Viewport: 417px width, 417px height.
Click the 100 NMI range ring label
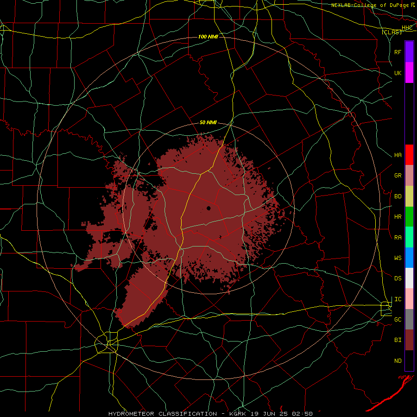208,37
